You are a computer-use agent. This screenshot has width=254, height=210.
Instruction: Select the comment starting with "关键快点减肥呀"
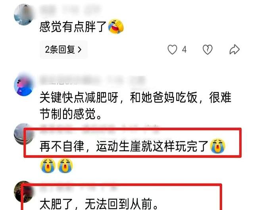click(x=135, y=106)
